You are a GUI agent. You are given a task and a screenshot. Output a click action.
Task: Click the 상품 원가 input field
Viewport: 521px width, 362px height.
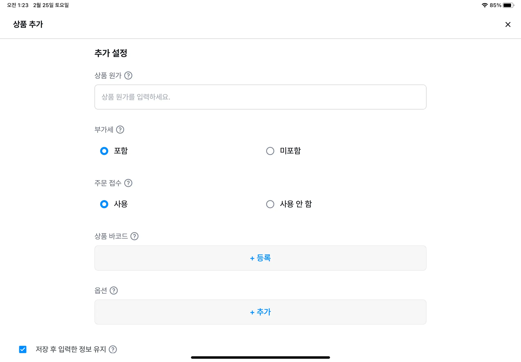(260, 97)
